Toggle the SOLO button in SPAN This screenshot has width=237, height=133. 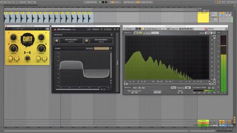point(169,29)
